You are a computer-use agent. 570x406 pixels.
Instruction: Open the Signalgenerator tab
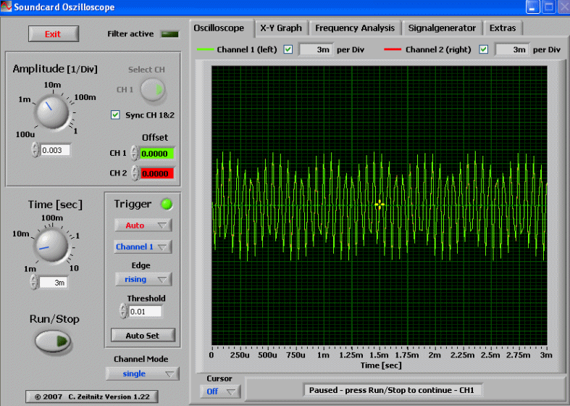[x=442, y=28]
